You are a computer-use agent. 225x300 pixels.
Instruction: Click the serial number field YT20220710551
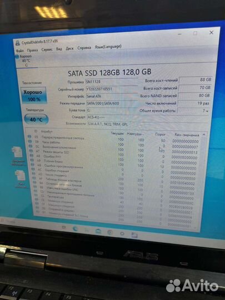click(112, 89)
